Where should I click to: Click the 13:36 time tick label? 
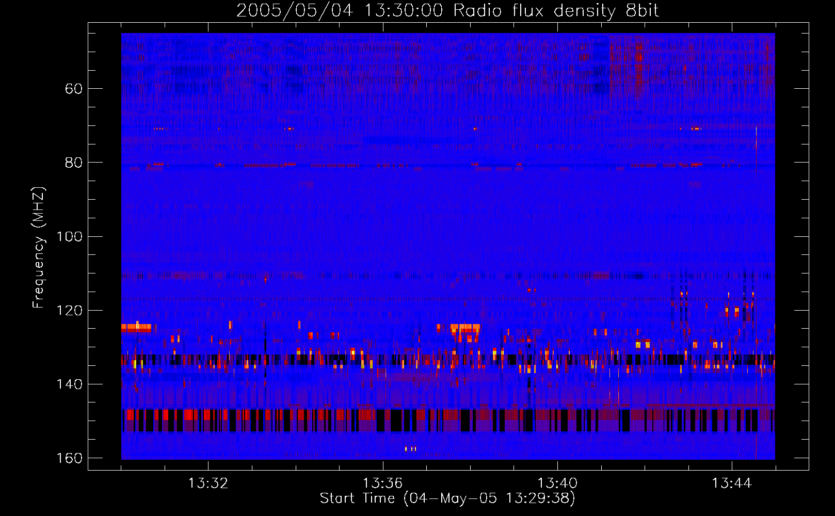pyautogui.click(x=382, y=483)
